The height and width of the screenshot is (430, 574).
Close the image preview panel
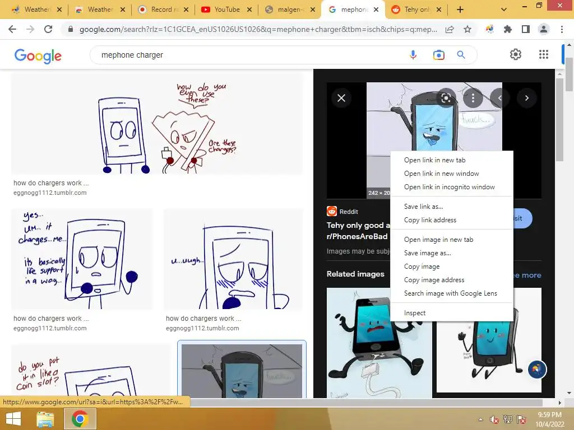(341, 98)
